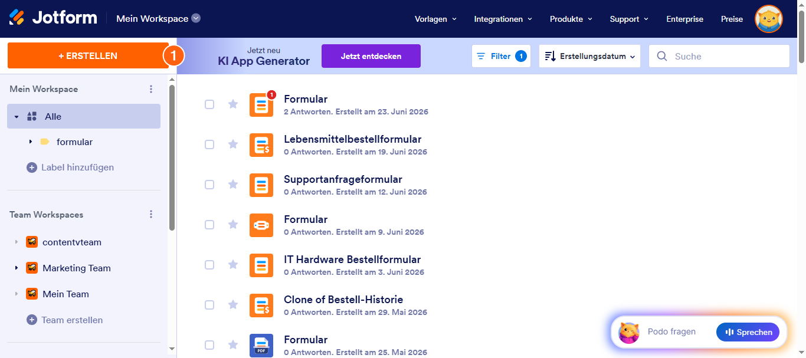Tick checkbox for Lebensmittelbestellformular
The height and width of the screenshot is (358, 806).
[209, 144]
